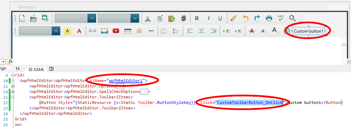Align text right
This screenshot has height=132, width=351.
[x=213, y=31]
